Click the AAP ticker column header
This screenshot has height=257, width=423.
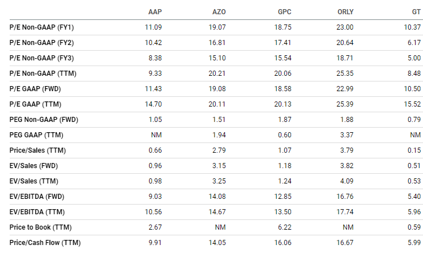pyautogui.click(x=154, y=12)
